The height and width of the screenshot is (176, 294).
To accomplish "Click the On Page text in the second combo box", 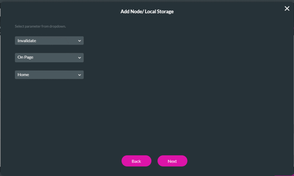I will pyautogui.click(x=25, y=57).
